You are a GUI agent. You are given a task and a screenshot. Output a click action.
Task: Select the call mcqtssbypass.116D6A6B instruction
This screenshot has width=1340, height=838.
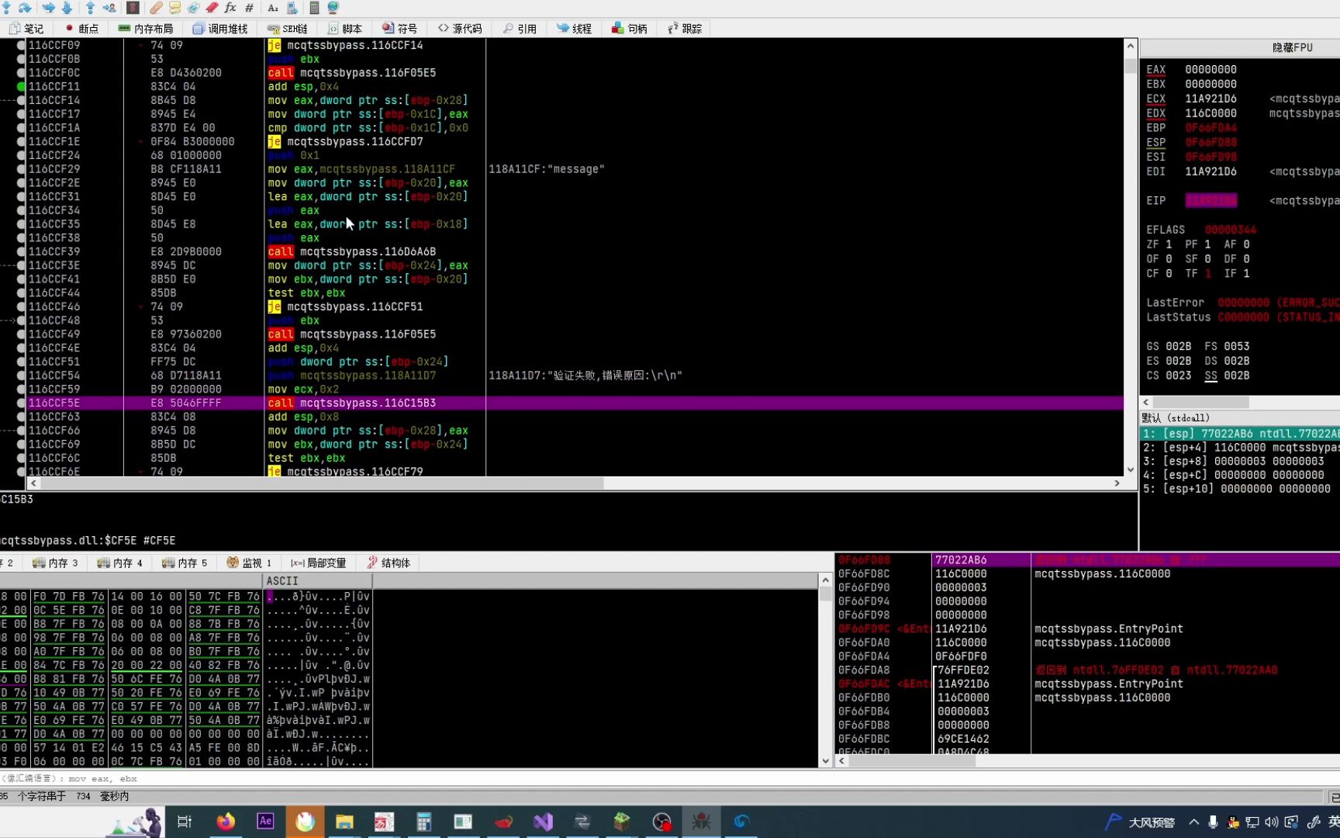tap(351, 251)
